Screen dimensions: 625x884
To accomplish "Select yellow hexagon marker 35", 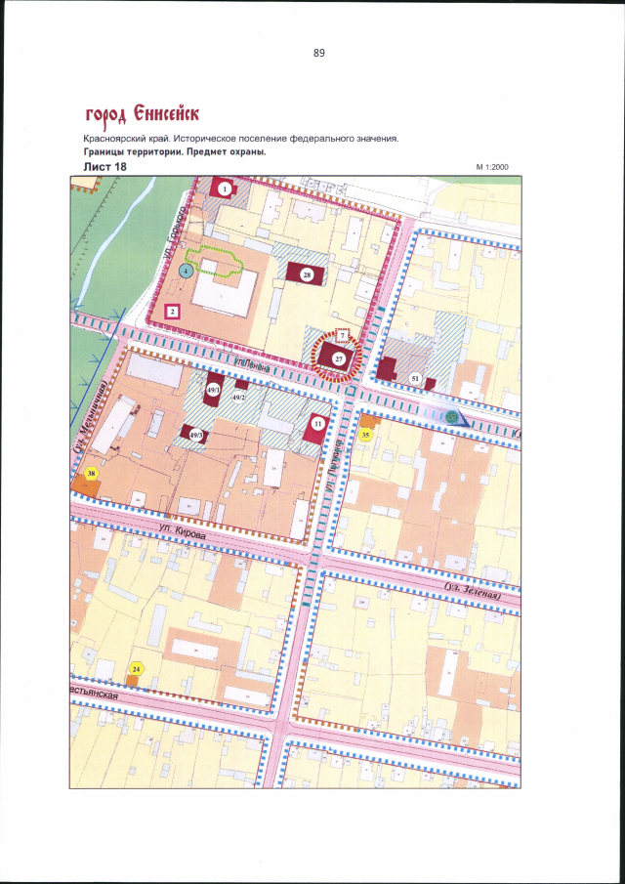I will pos(365,436).
